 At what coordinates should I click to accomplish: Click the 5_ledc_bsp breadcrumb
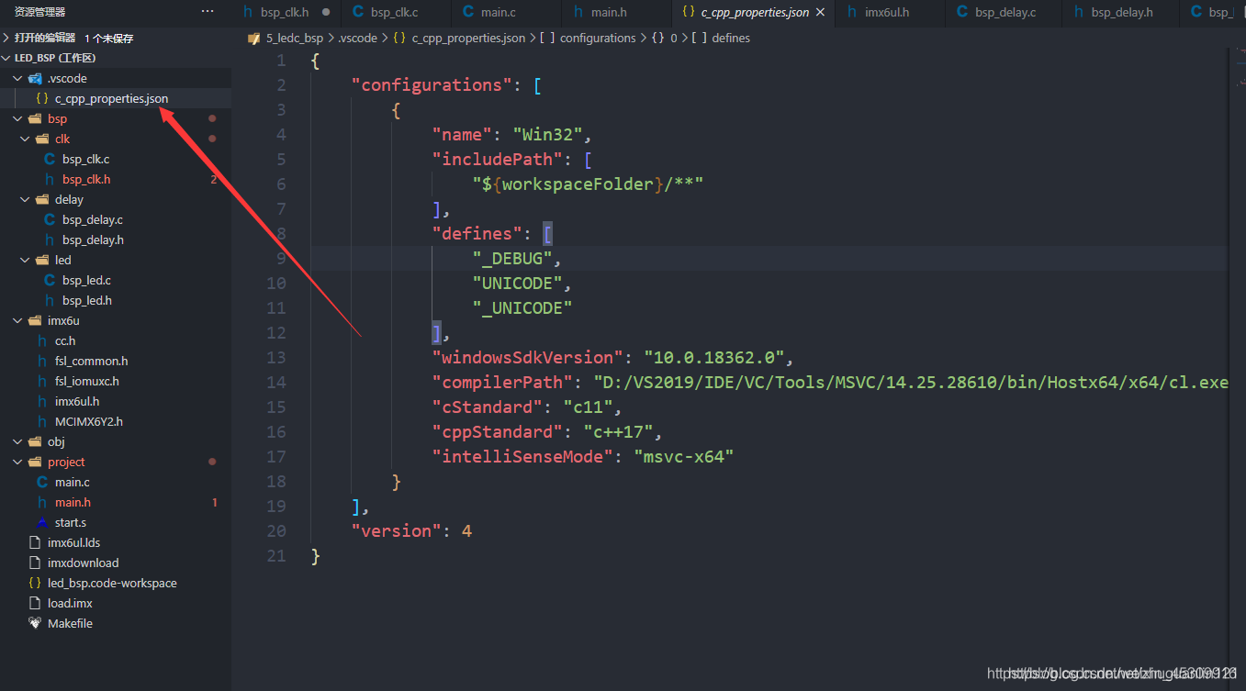point(294,38)
